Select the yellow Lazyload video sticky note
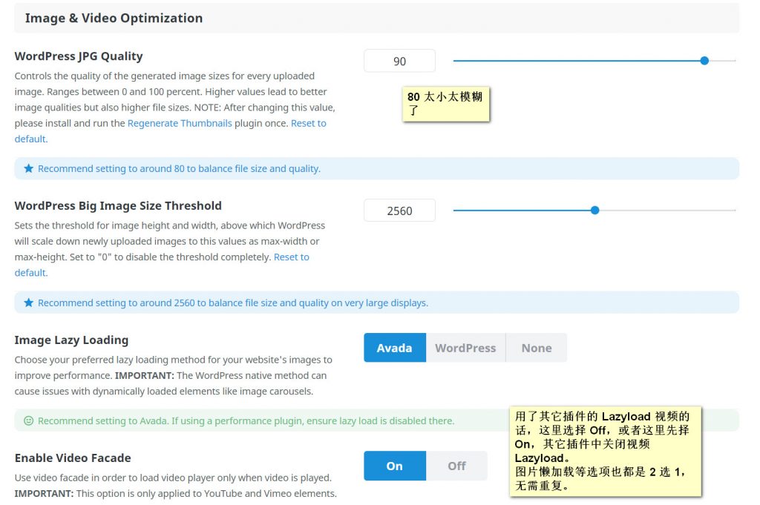The image size is (760, 505). pyautogui.click(x=605, y=451)
